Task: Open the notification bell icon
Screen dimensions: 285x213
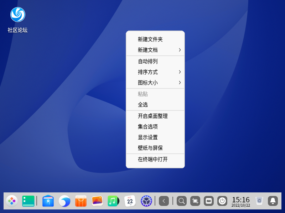Action: click(273, 201)
